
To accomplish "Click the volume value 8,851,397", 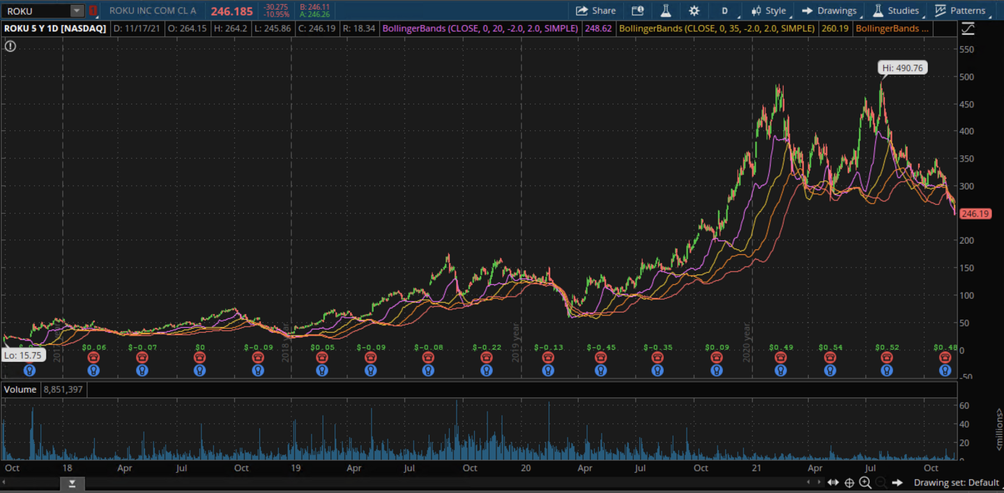I will point(63,389).
